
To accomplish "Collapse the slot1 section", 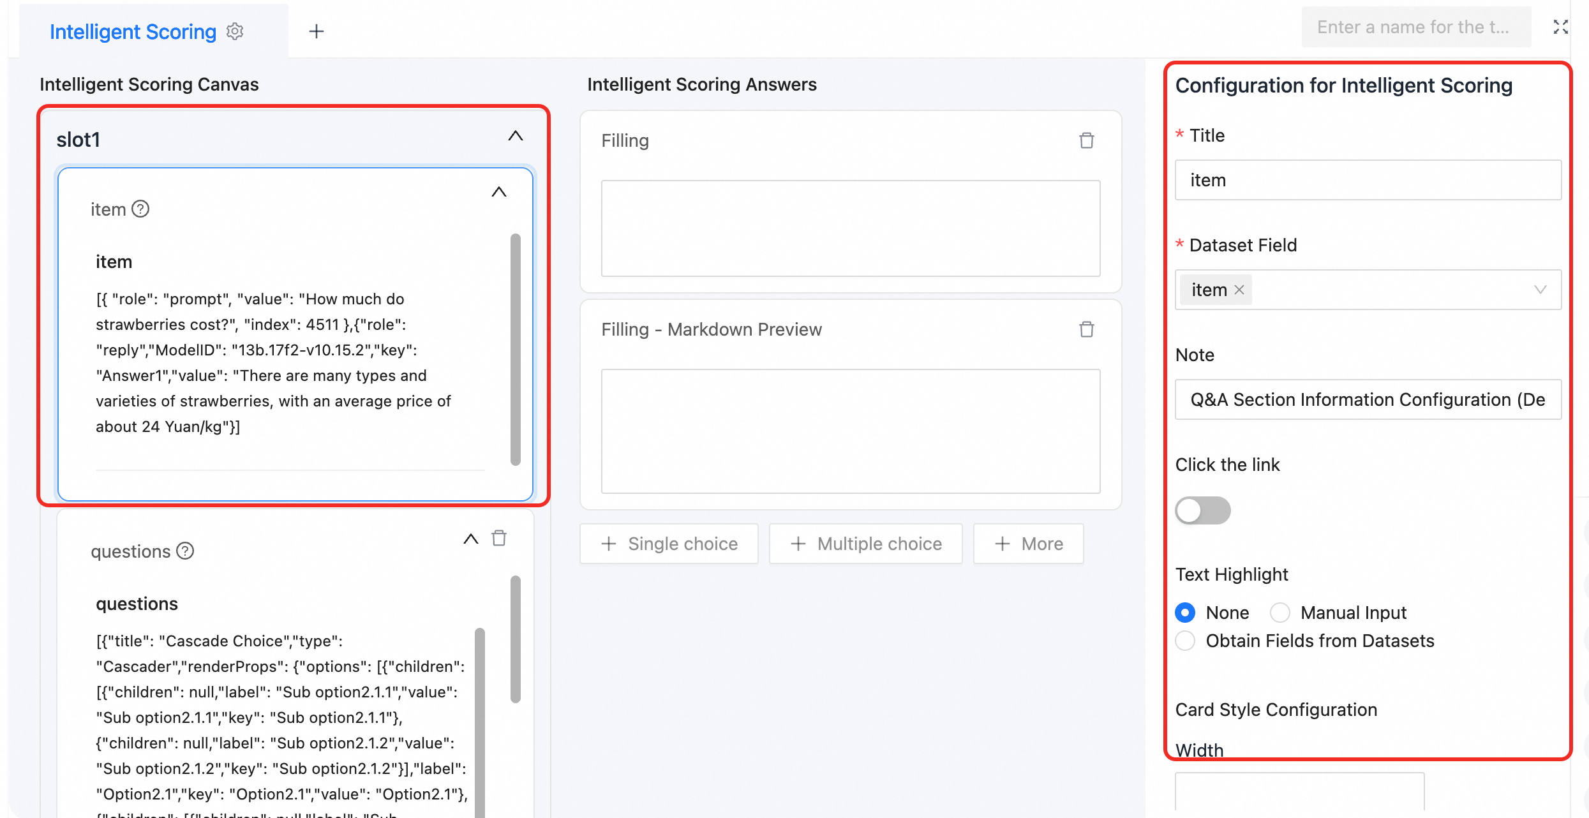I will (516, 136).
